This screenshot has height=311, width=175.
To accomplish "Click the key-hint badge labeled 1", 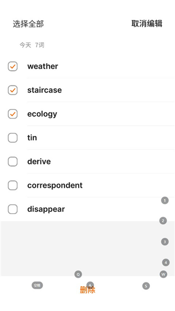I will (165, 201).
